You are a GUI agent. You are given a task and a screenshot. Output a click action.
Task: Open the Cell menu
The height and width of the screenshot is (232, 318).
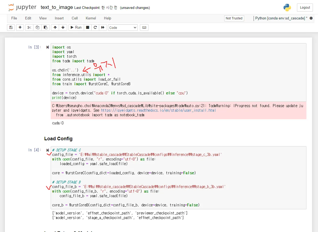click(x=75, y=18)
